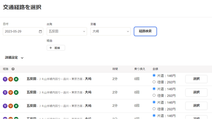Click orange 早 badge in first route row
The image size is (212, 119).
click(10, 79)
